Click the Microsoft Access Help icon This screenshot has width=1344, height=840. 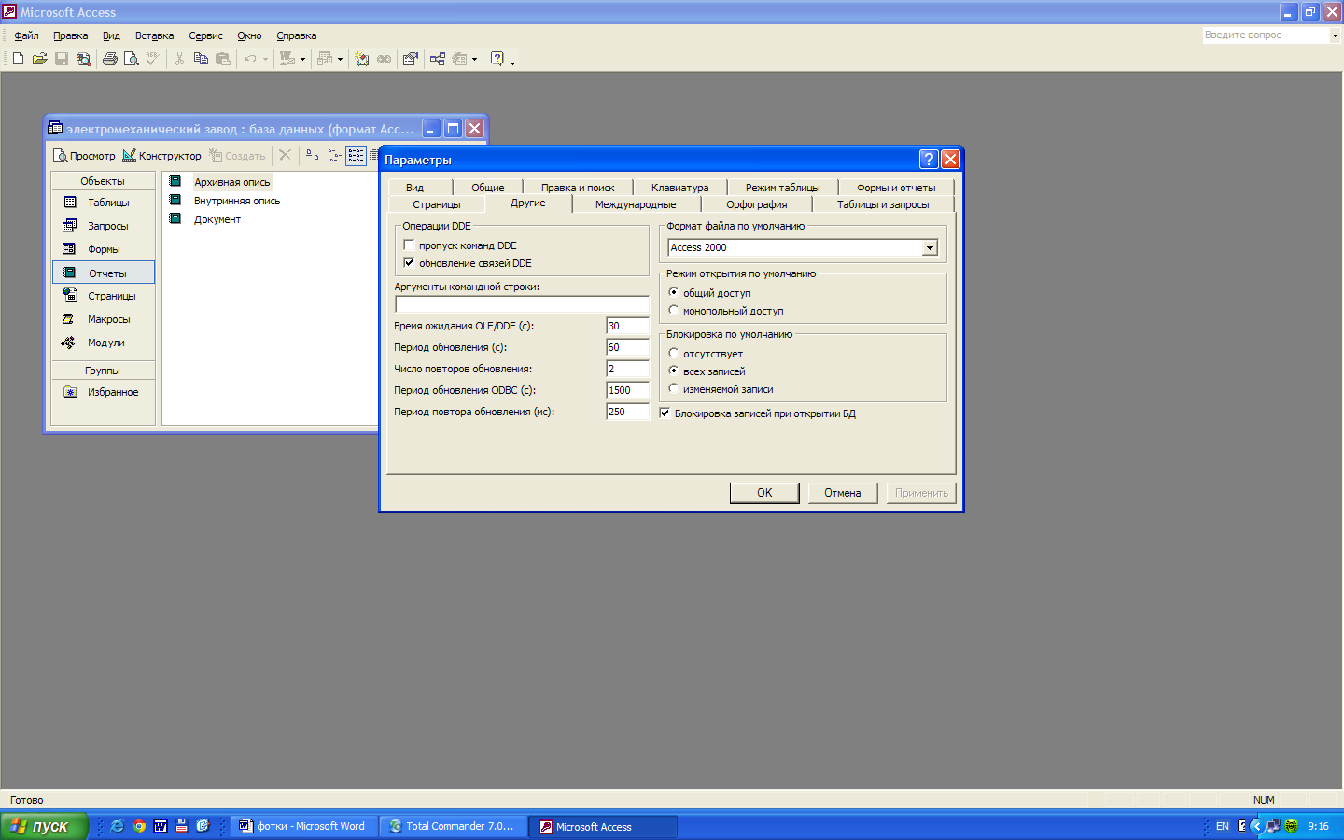497,59
